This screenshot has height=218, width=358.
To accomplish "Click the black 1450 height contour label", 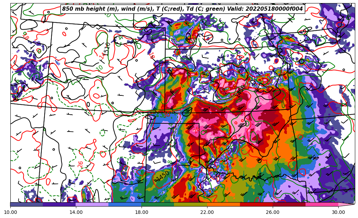I will tap(163, 176).
